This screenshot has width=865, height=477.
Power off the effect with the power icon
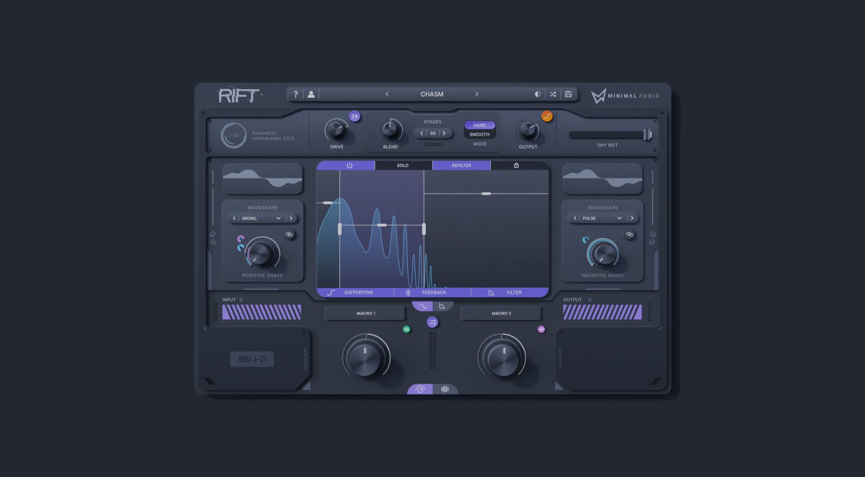[x=349, y=165]
